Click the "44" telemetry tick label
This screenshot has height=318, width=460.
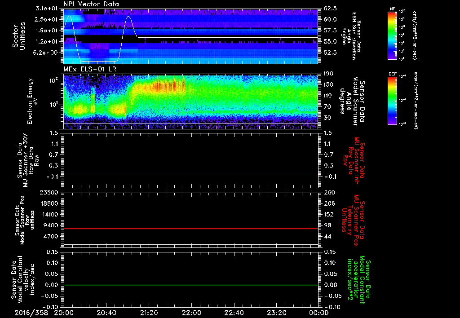(327, 236)
